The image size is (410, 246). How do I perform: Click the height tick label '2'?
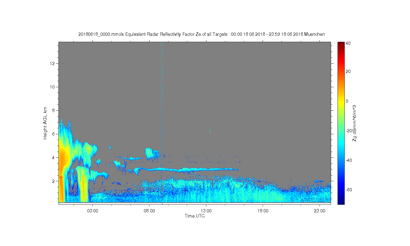[54, 181]
